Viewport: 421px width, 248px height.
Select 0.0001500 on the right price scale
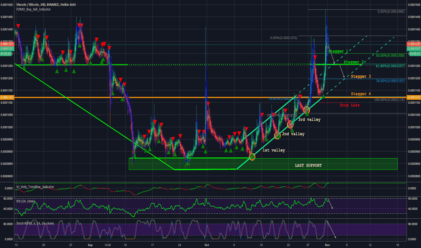pos(414,5)
